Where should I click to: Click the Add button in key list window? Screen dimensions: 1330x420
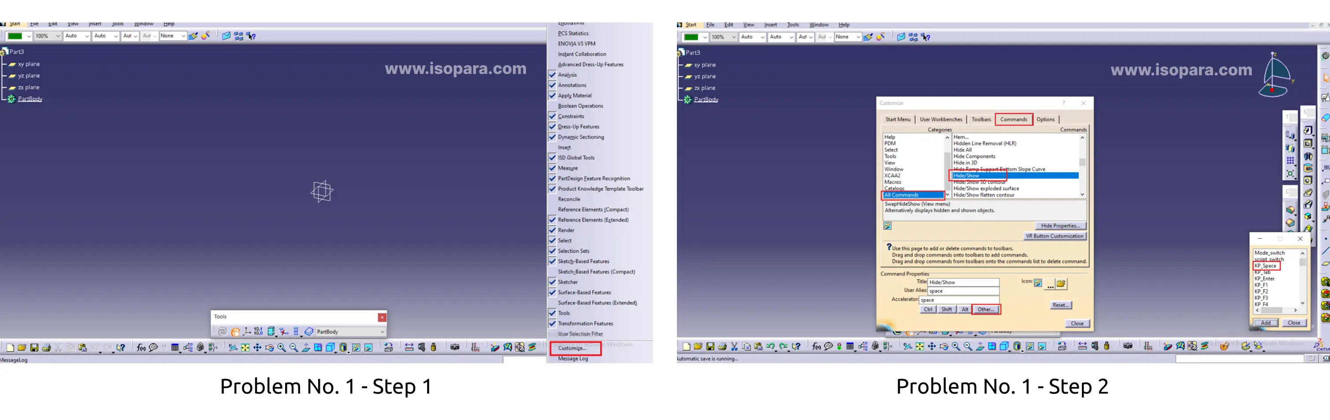tap(1266, 323)
